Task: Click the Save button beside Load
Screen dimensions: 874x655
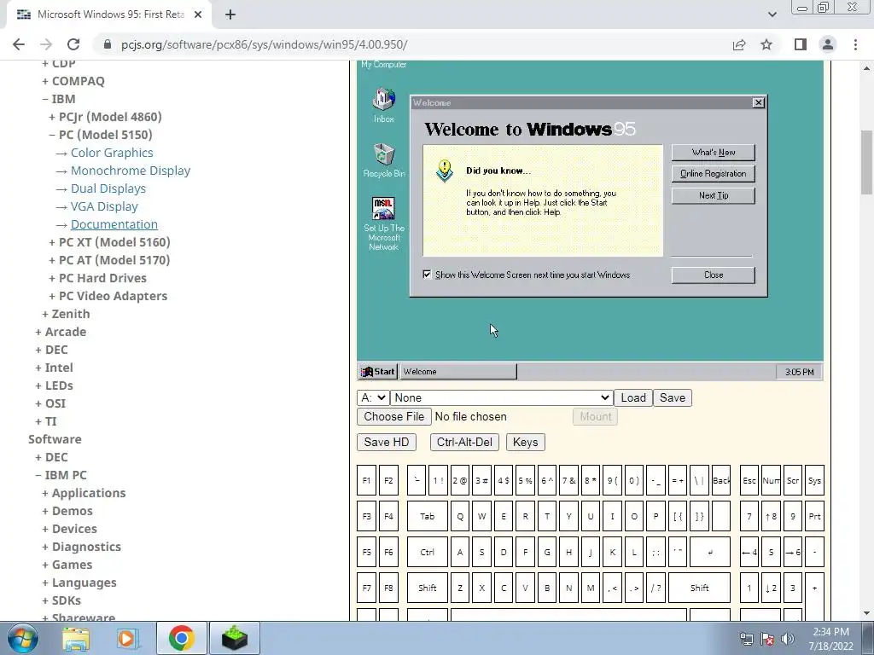Action: (673, 397)
